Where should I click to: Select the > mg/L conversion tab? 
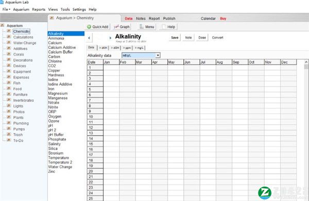tap(139, 48)
